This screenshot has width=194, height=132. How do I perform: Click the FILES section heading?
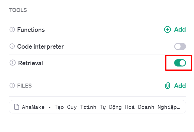click(x=24, y=86)
